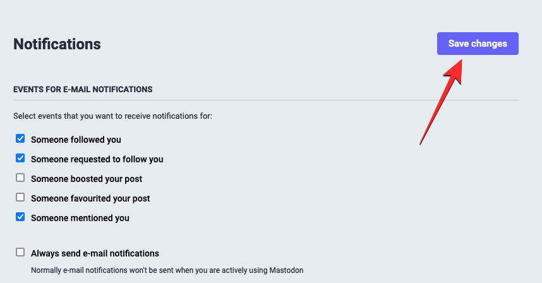The height and width of the screenshot is (283, 542).
Task: Tick the 'Someone favourited your post' checkbox
Action: pos(20,198)
